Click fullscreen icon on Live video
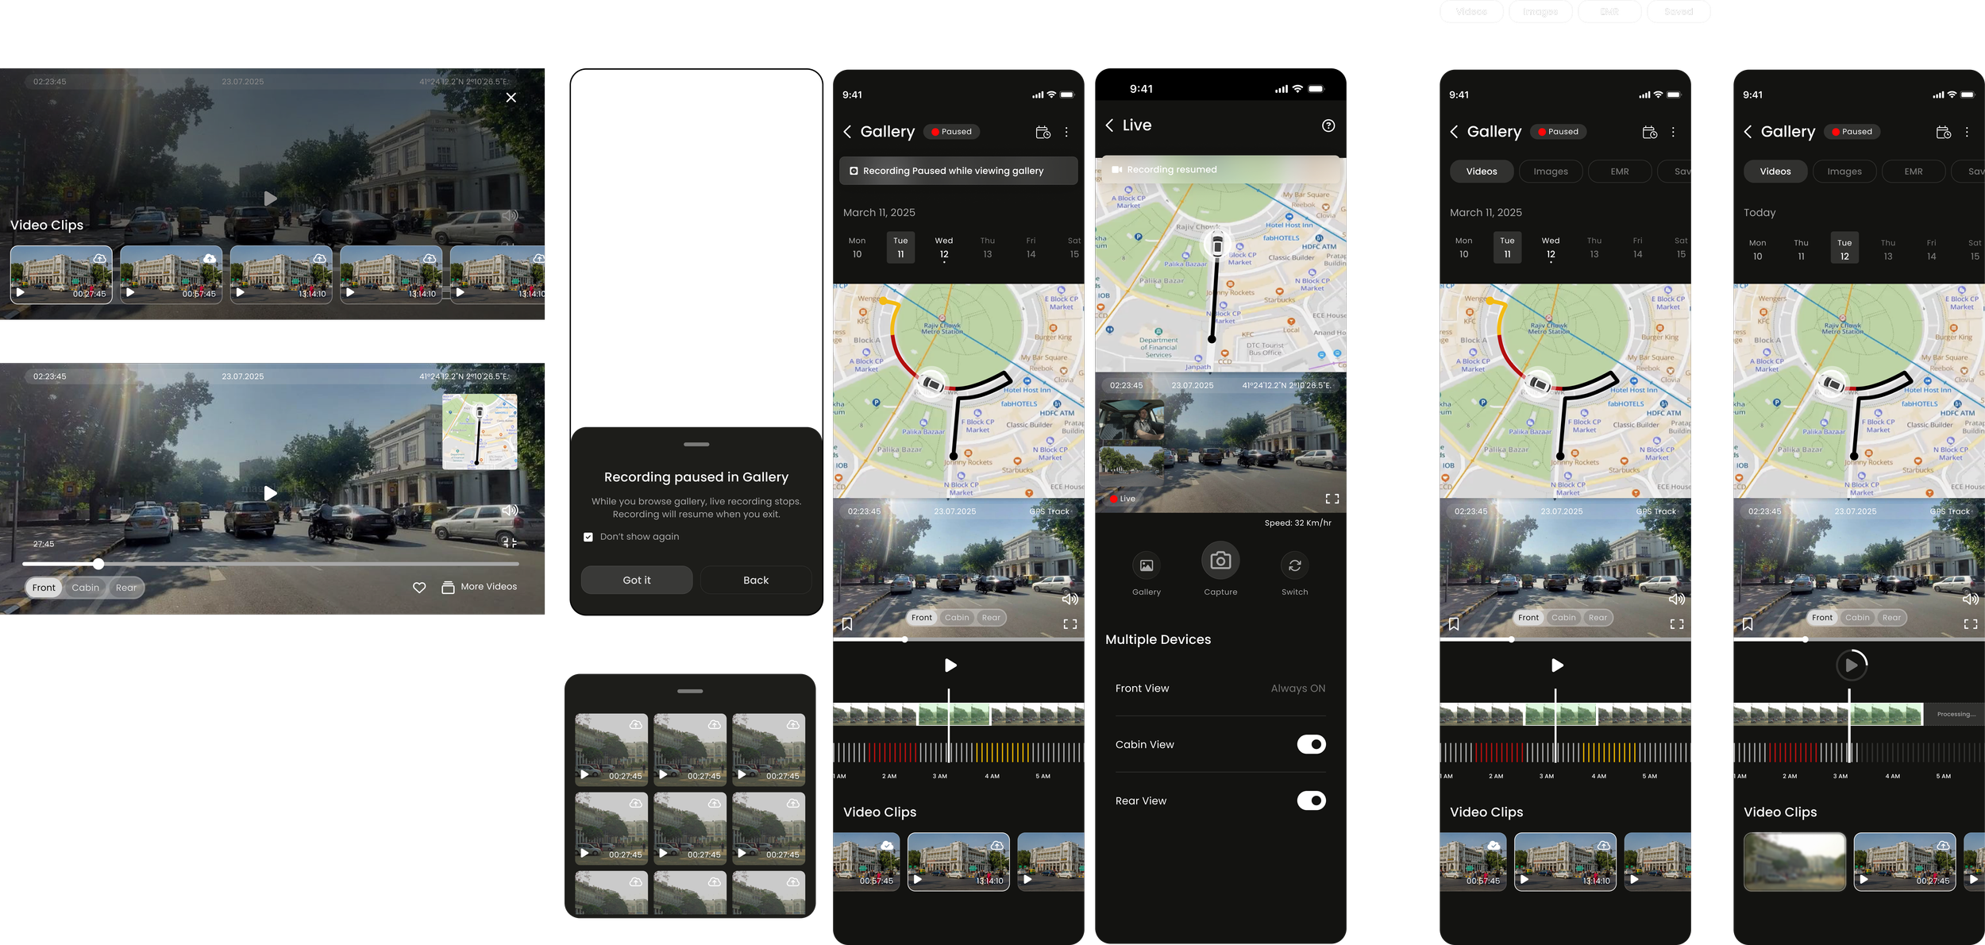 coord(1332,499)
